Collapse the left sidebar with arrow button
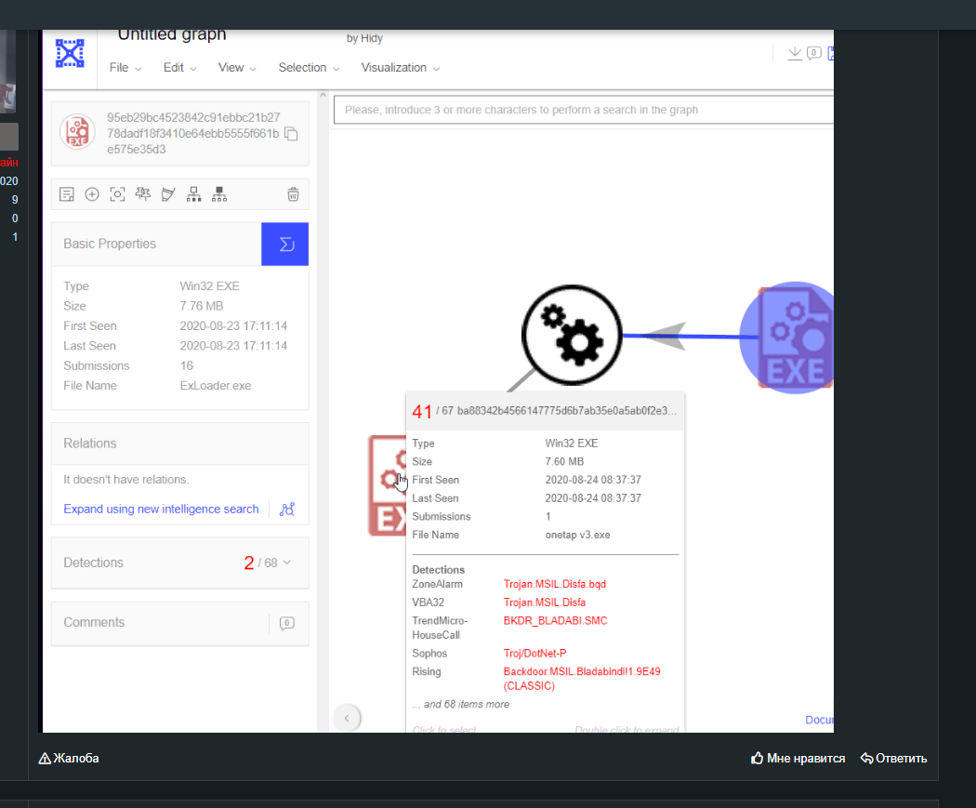 coord(347,718)
